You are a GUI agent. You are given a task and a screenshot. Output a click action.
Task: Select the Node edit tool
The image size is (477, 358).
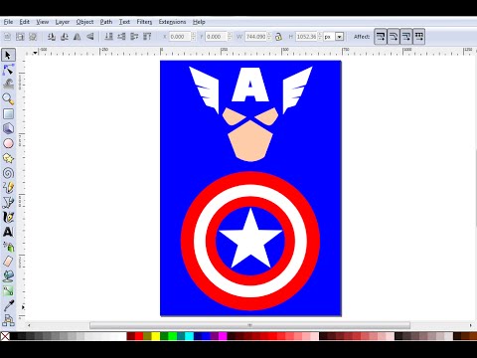point(8,70)
